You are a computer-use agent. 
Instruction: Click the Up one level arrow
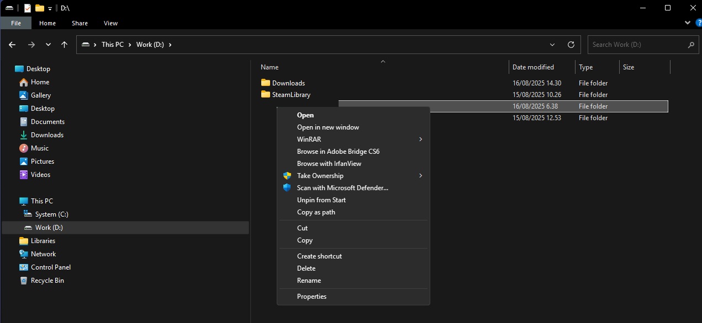tap(64, 45)
